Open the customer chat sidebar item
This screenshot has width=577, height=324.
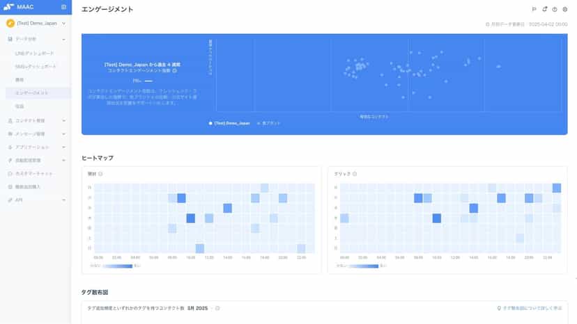[x=34, y=173]
